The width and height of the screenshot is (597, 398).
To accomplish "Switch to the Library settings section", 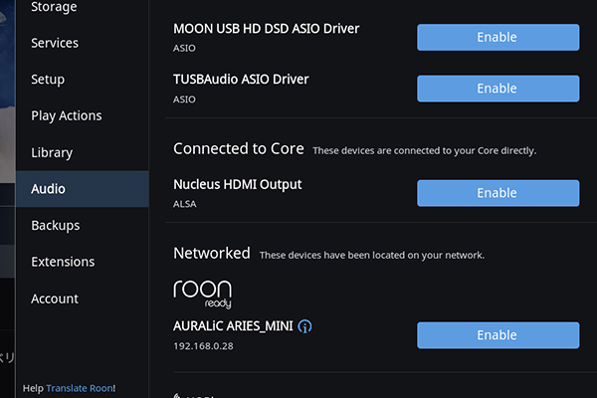I will 52,152.
